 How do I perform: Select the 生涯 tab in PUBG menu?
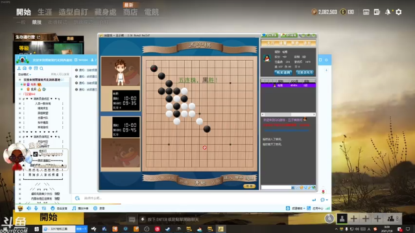click(45, 12)
